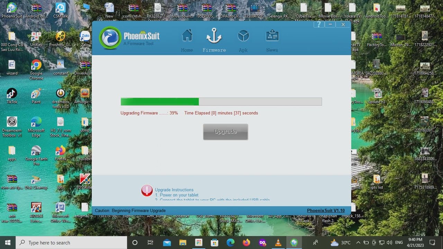Select the Proshow desktop icon
The height and width of the screenshot is (249, 443).
point(61,39)
